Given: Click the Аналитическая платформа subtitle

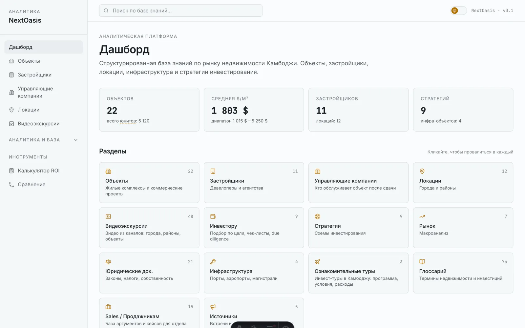Looking at the screenshot, I should pos(138,36).
